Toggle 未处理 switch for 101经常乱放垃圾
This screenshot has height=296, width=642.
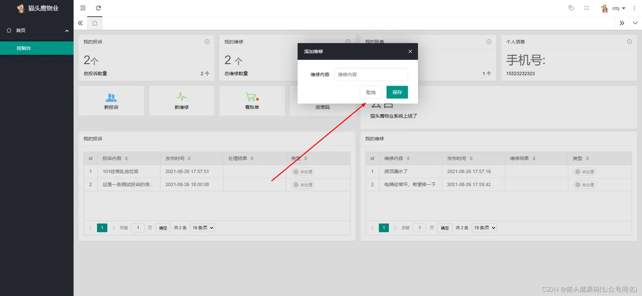tap(303, 172)
